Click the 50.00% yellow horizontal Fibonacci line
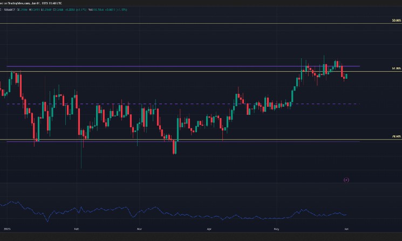 click(195, 24)
